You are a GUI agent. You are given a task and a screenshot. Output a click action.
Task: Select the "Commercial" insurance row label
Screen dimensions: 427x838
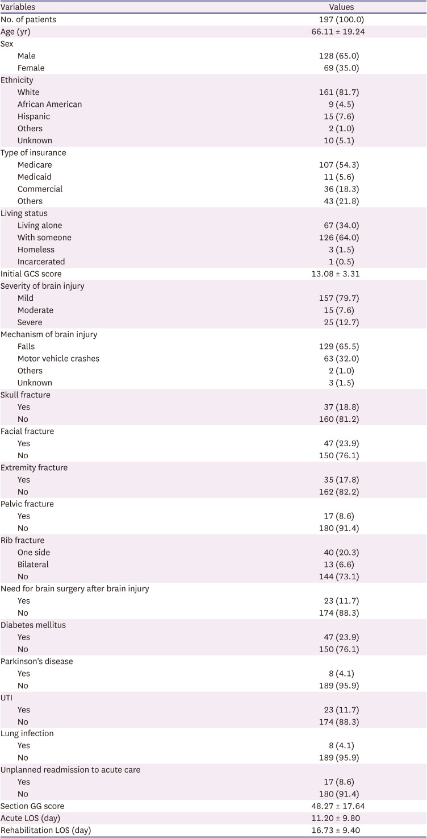pos(40,189)
